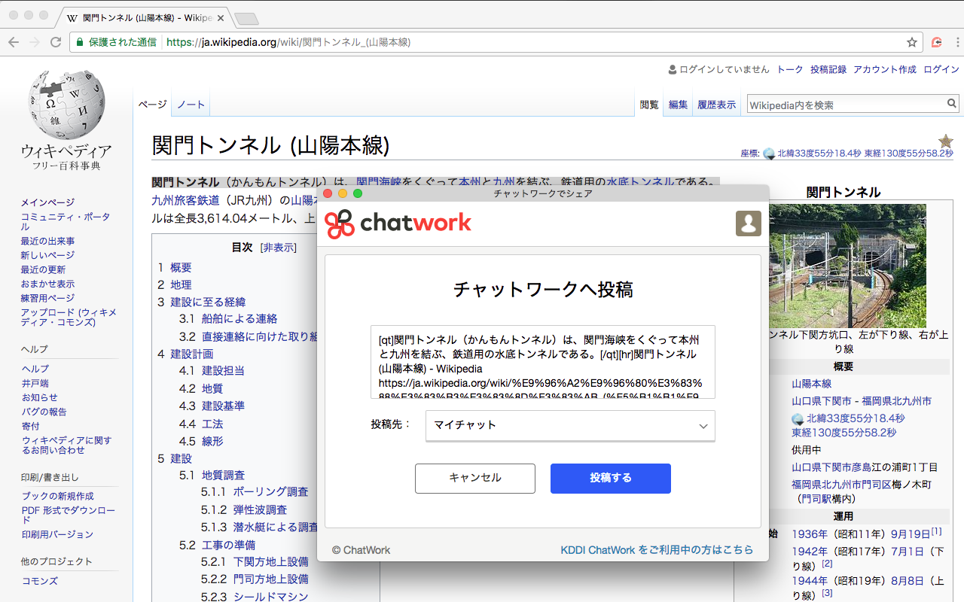Click the browser address bar URL
964x602 pixels.
coord(288,42)
